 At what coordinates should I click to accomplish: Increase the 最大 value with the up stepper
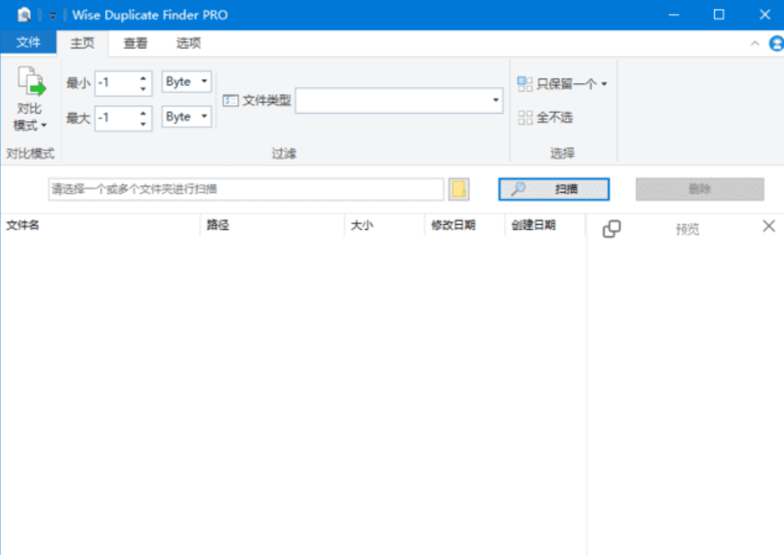[x=144, y=113]
